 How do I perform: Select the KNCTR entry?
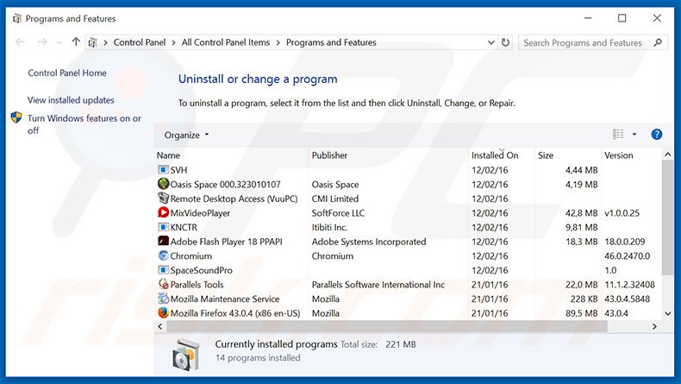[x=184, y=227]
